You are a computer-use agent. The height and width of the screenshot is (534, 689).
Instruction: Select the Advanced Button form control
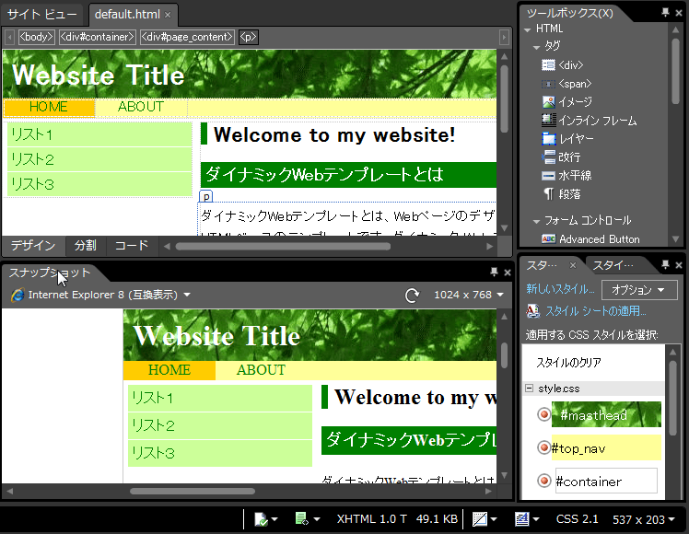(590, 239)
